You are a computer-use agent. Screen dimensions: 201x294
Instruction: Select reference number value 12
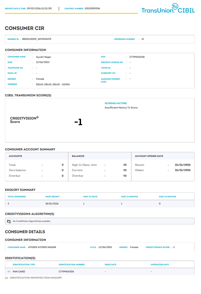[143, 39]
